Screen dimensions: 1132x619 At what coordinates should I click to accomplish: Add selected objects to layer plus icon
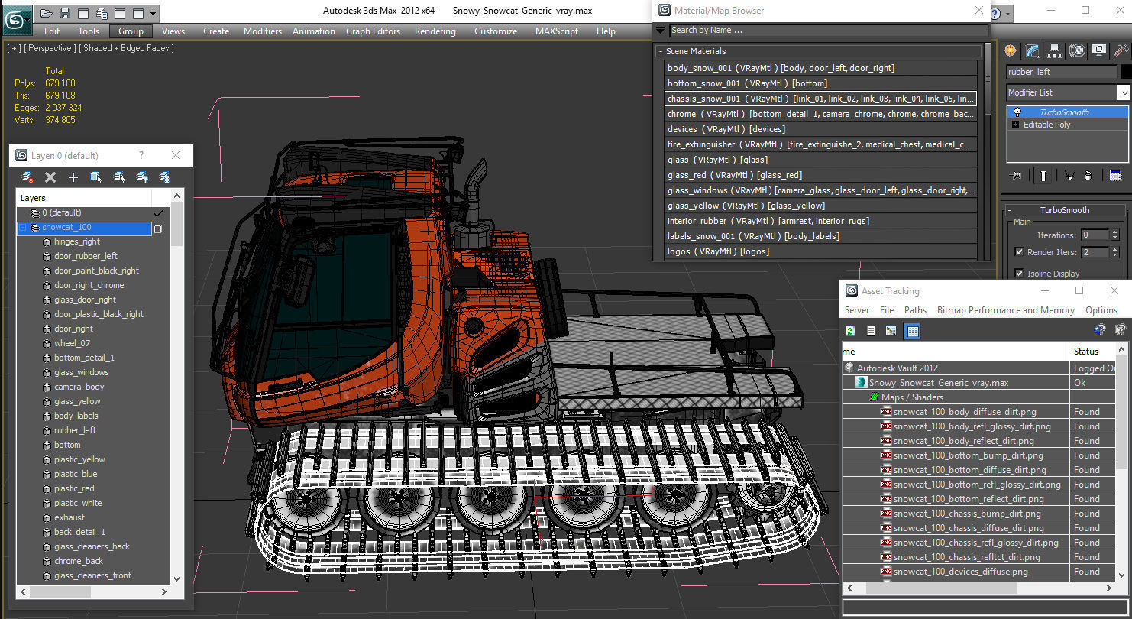(73, 177)
